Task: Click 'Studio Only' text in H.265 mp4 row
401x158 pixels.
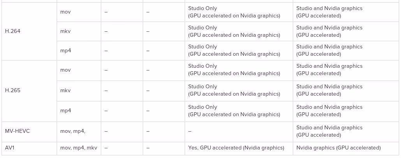Action: [202, 107]
